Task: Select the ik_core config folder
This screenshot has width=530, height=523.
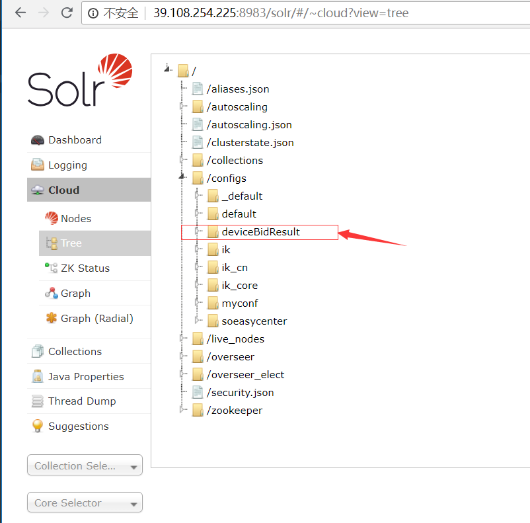Action: point(240,286)
